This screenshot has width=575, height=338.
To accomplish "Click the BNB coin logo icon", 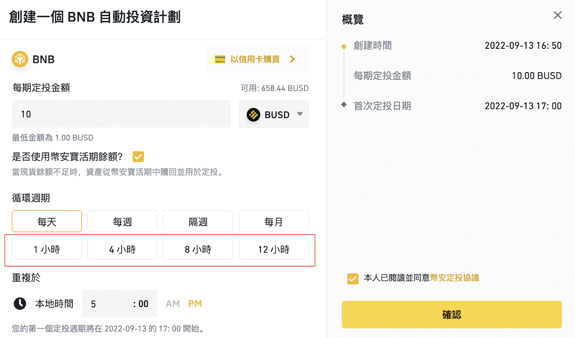I will tap(20, 59).
